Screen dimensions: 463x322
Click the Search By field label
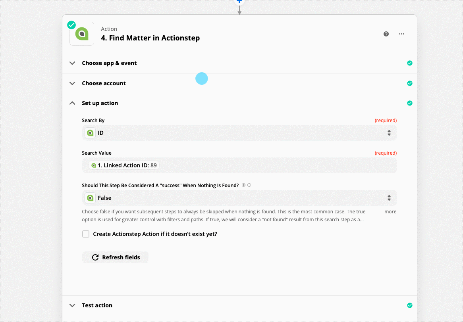click(93, 120)
